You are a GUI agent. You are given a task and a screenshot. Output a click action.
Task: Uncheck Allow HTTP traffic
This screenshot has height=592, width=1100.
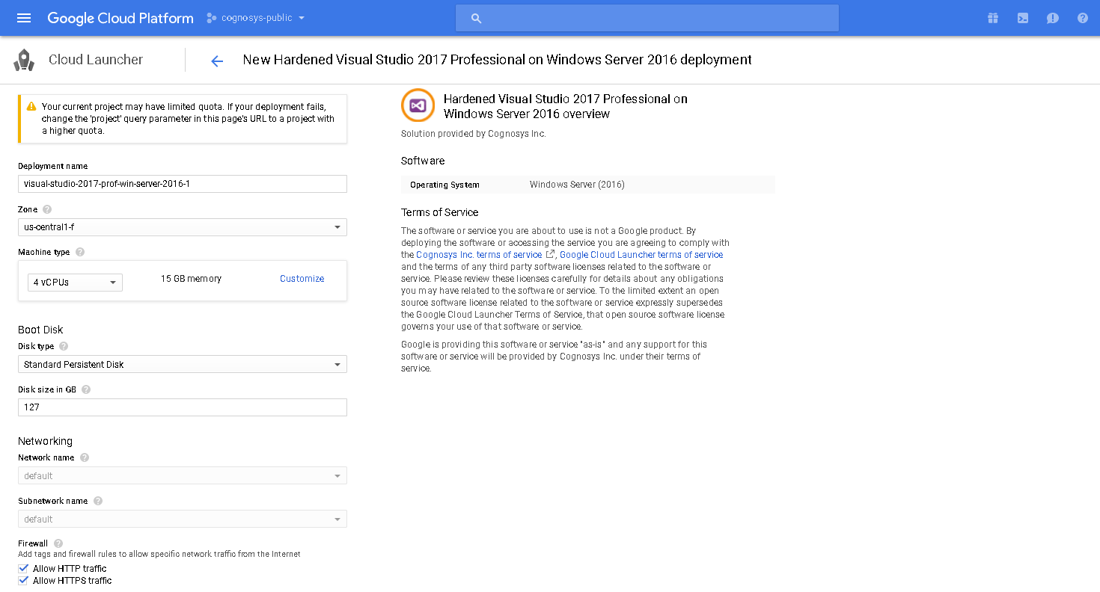tap(23, 568)
